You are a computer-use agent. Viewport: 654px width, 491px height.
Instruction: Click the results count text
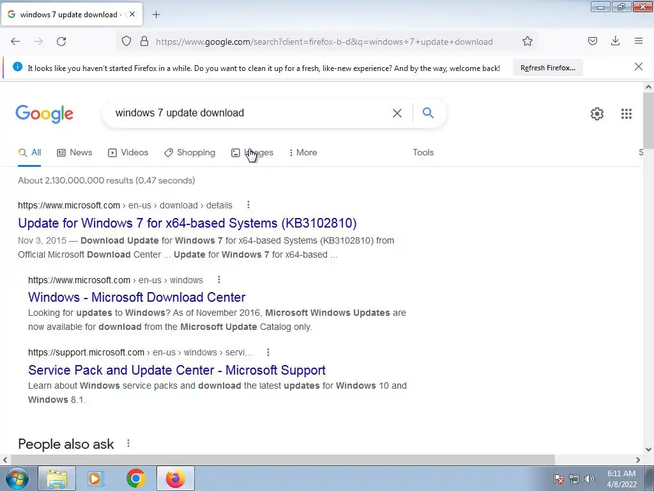click(107, 180)
